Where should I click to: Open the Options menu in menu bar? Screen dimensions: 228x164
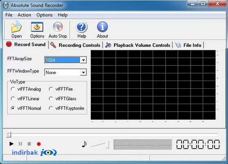pos(44,15)
